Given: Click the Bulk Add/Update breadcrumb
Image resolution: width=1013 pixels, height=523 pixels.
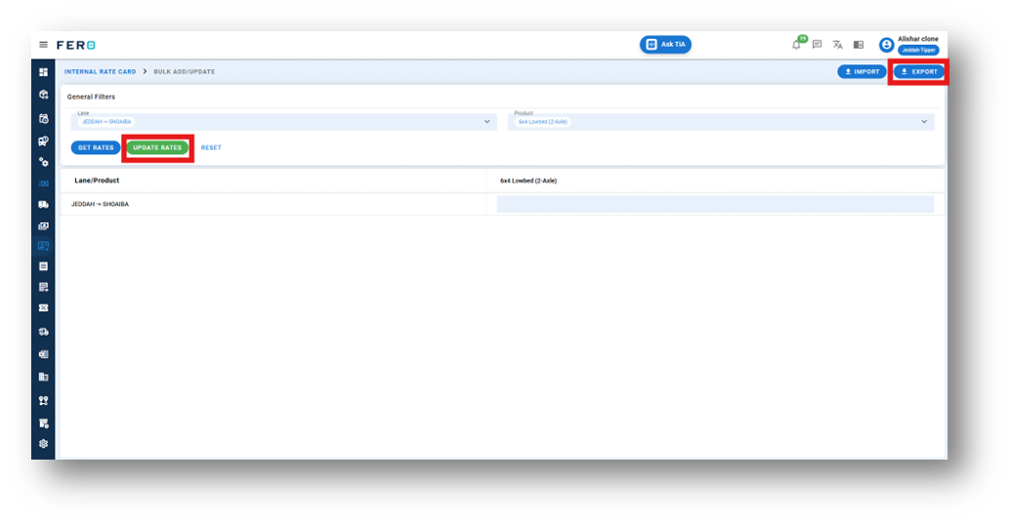Looking at the screenshot, I should 184,71.
